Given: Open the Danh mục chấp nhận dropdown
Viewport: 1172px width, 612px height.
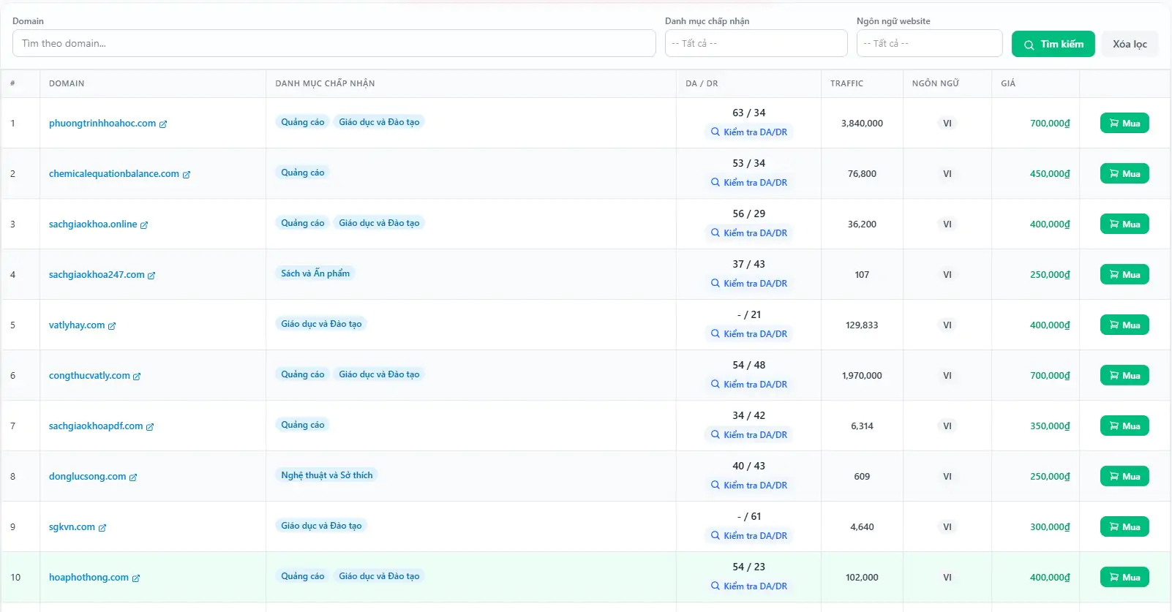Looking at the screenshot, I should pyautogui.click(x=756, y=43).
